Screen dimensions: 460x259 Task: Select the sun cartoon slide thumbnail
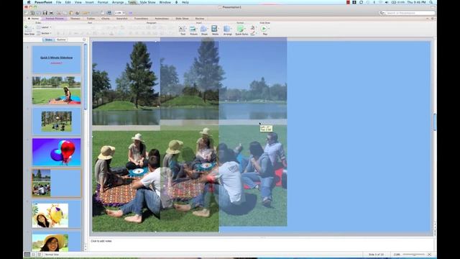point(56,214)
